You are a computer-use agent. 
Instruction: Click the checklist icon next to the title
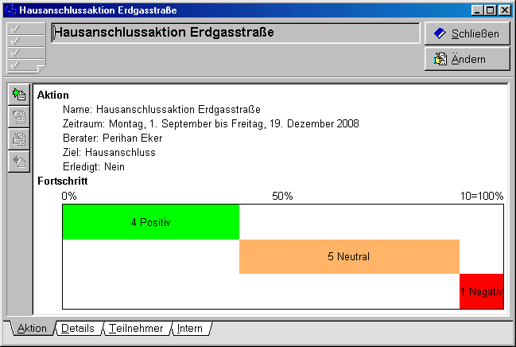pyautogui.click(x=26, y=48)
